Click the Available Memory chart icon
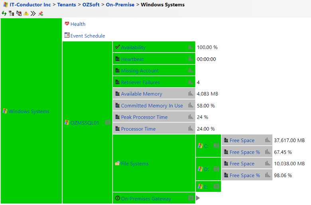The width and height of the screenshot is (311, 205). point(191,94)
